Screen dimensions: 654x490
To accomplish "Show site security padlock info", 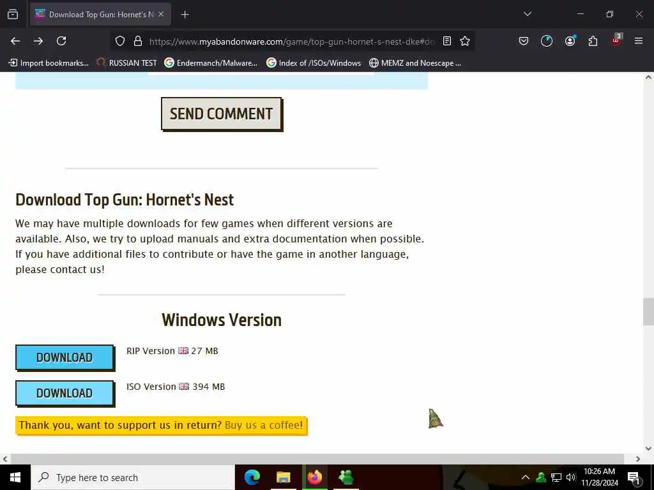I will coord(138,41).
